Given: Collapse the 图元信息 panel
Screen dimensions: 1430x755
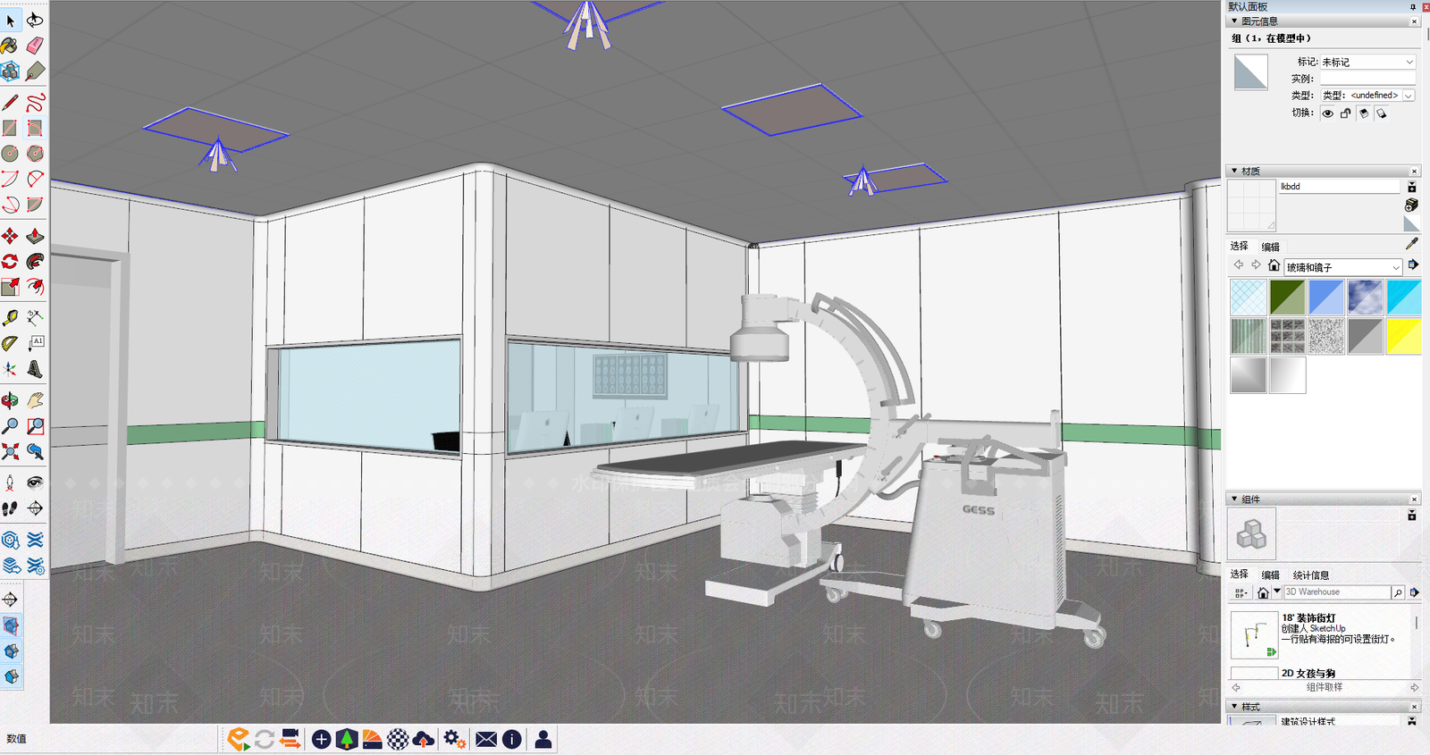Looking at the screenshot, I should [1234, 21].
